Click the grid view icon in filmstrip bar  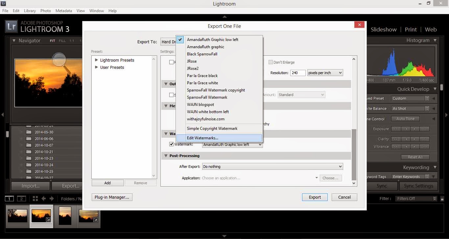35,198
